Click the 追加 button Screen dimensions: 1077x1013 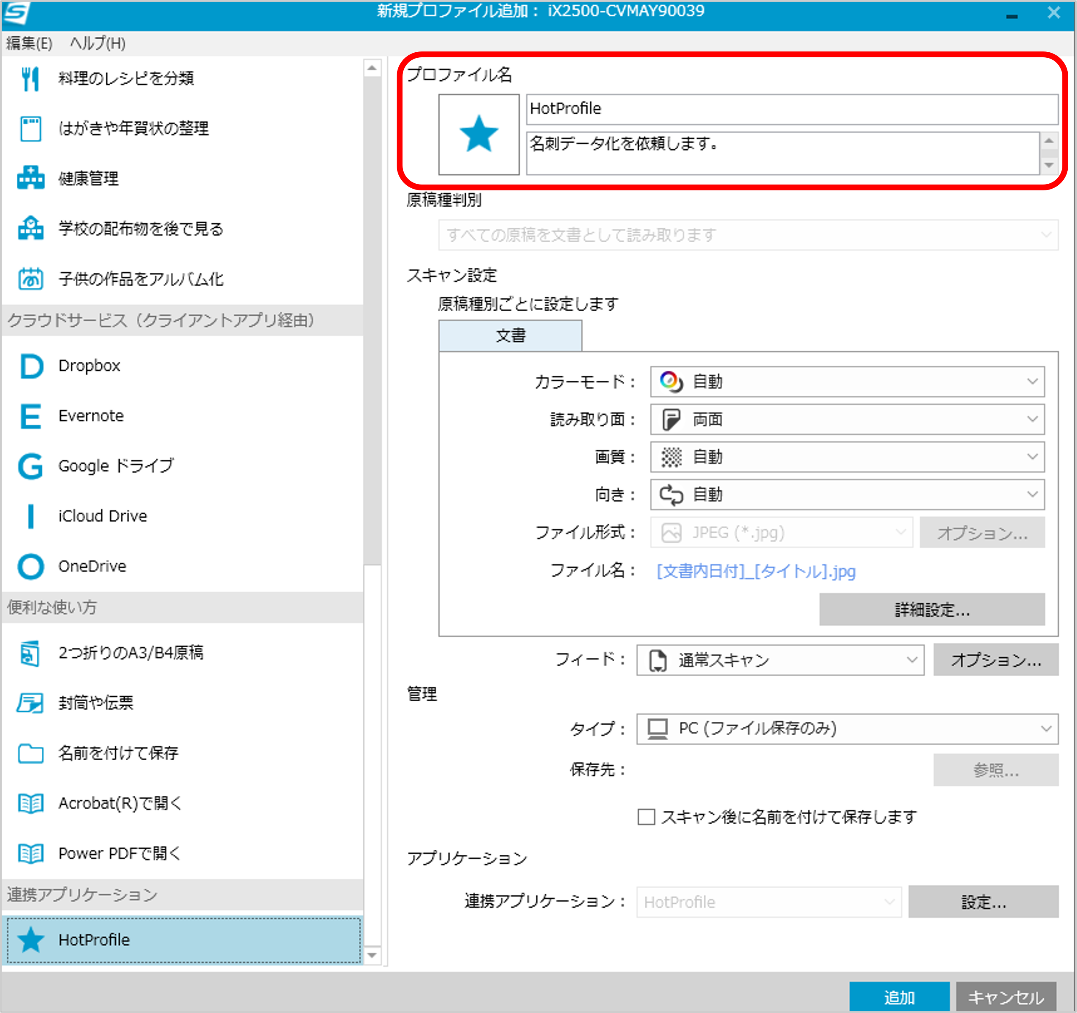tap(899, 997)
